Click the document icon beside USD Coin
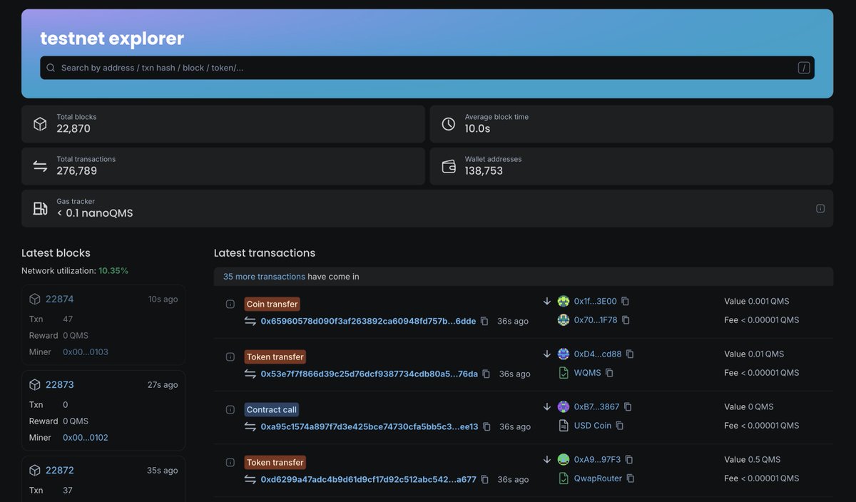The image size is (856, 502). [x=564, y=425]
